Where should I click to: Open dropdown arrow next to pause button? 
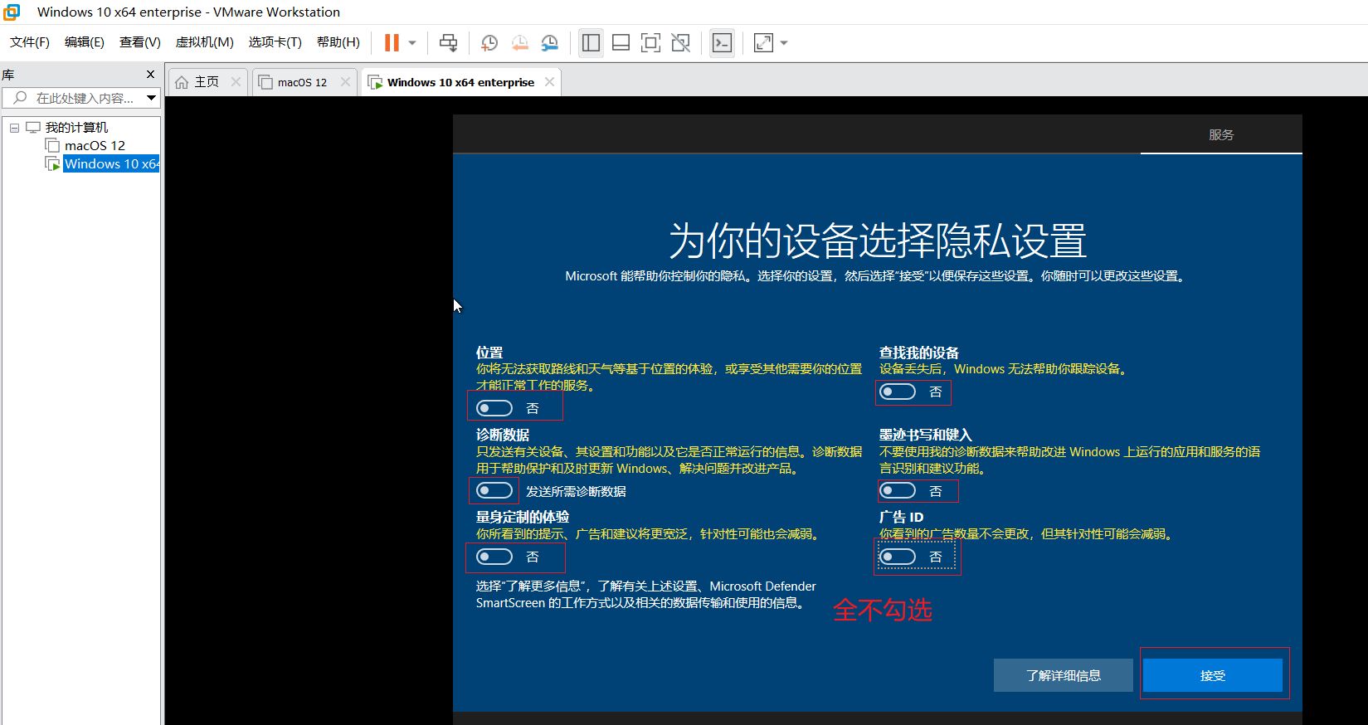coord(412,42)
